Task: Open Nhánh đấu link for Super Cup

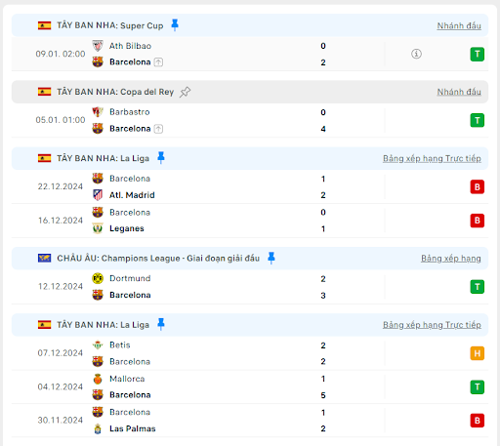Action: click(459, 25)
